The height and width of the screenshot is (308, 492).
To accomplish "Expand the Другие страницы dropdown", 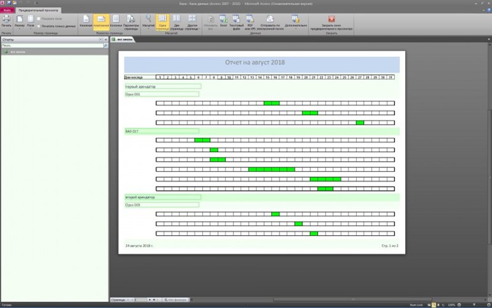I will point(192,22).
